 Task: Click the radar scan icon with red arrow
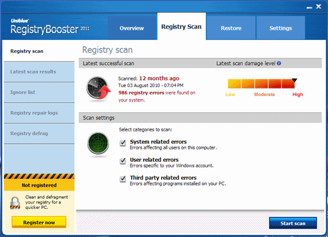click(98, 88)
